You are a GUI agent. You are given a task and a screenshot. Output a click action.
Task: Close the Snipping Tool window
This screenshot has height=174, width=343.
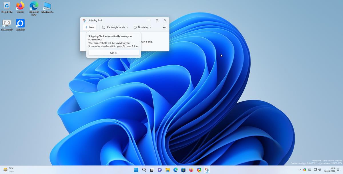165,20
